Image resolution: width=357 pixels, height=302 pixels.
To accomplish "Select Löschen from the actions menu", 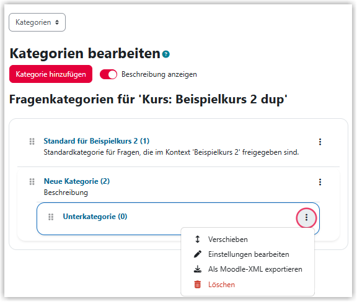I will pos(247,285).
